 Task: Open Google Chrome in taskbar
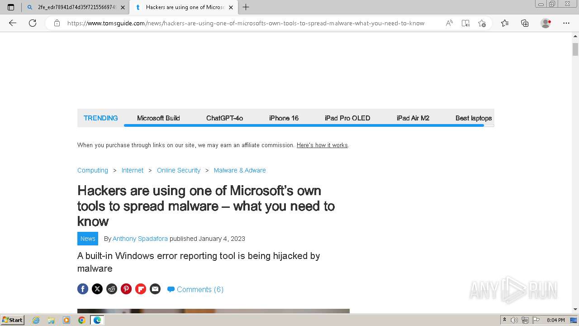coord(81,320)
